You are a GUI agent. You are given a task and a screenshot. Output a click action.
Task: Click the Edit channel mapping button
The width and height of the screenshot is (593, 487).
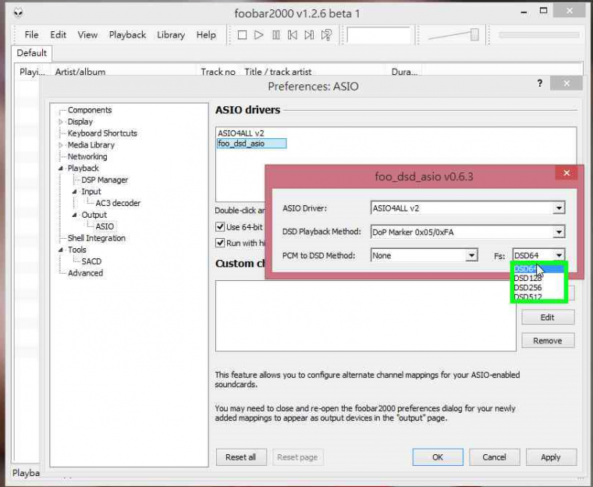pos(548,317)
